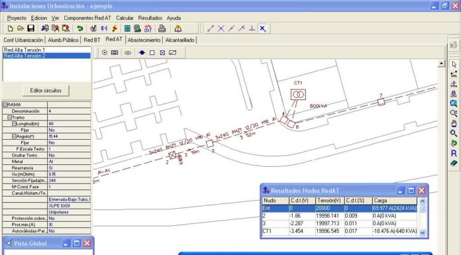Click the Open folder icon
The height and width of the screenshot is (255, 461).
coord(21,28)
